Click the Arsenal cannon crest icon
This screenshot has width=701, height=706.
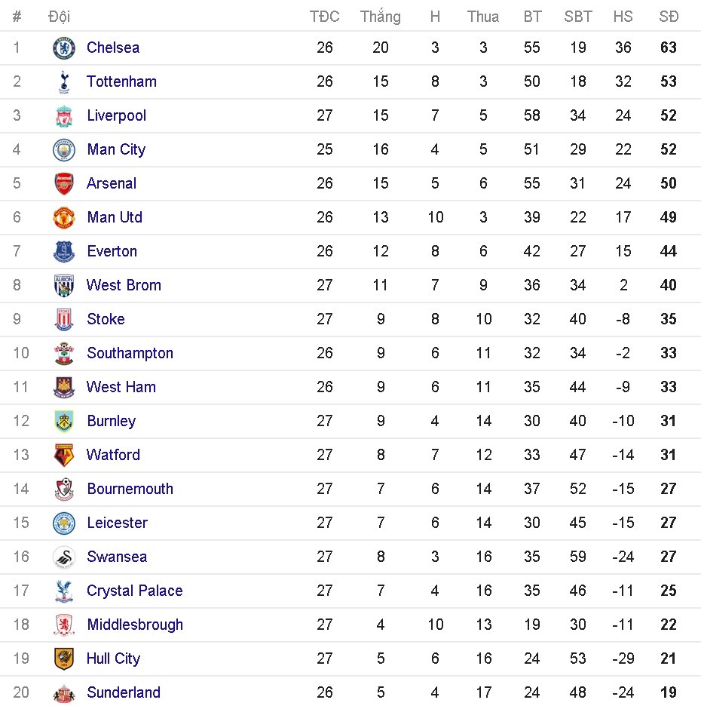pos(64,184)
